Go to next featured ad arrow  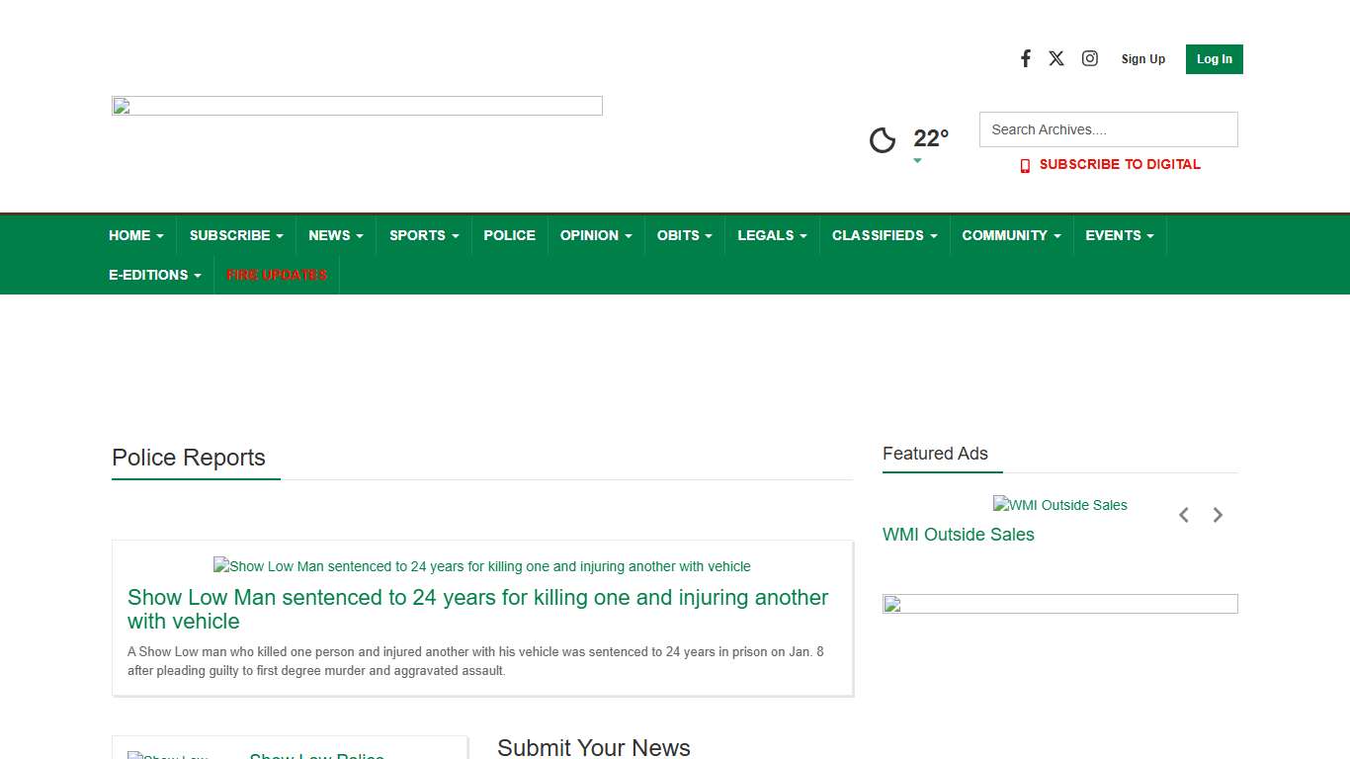click(1218, 515)
